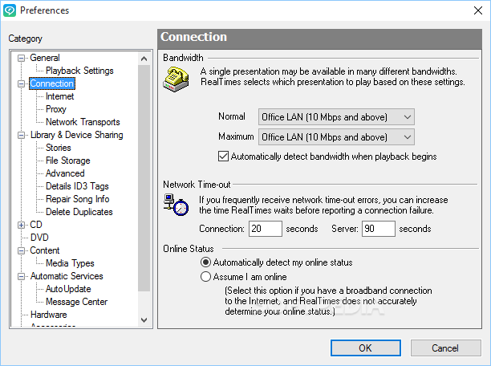Click the RealTimes app icon in title bar

coord(10,10)
